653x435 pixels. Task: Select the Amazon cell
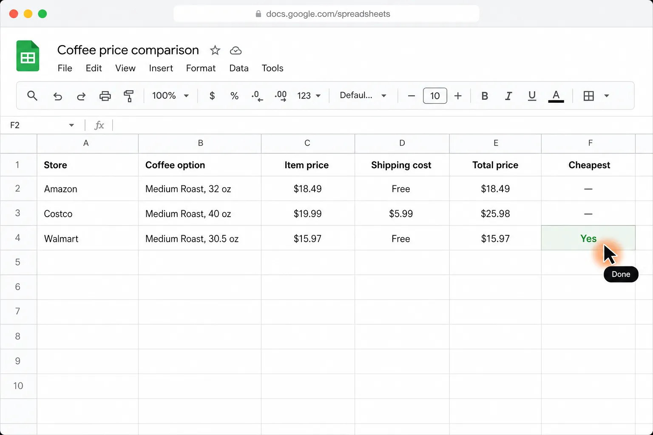88,189
